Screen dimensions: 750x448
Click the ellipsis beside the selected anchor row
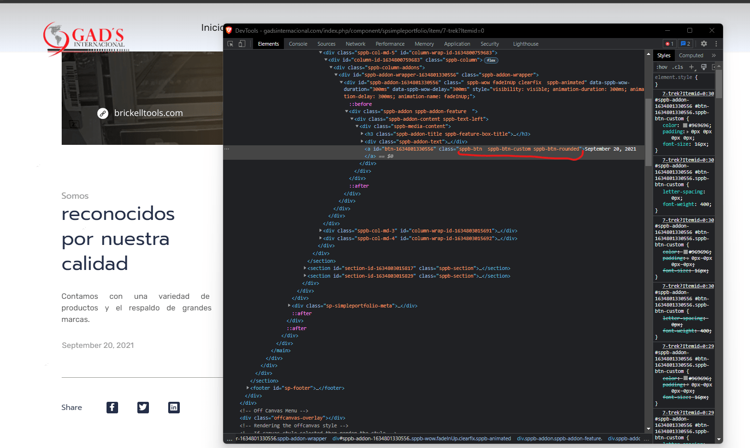pyautogui.click(x=227, y=149)
